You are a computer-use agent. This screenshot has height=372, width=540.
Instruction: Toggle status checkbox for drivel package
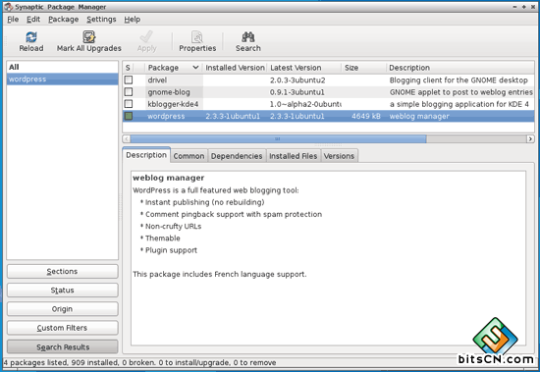click(x=129, y=80)
